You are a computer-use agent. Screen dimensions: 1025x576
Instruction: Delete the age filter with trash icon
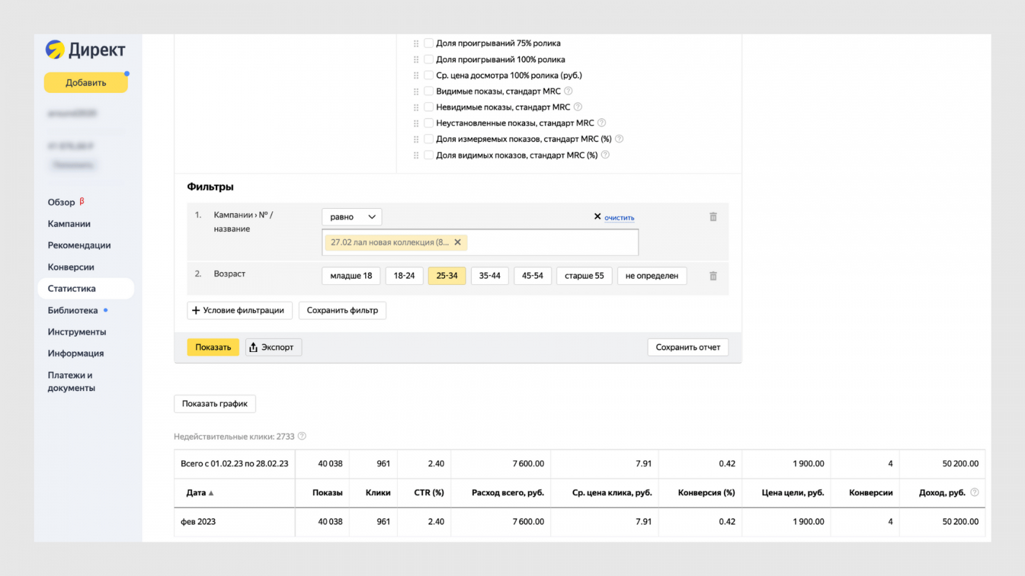coord(713,276)
